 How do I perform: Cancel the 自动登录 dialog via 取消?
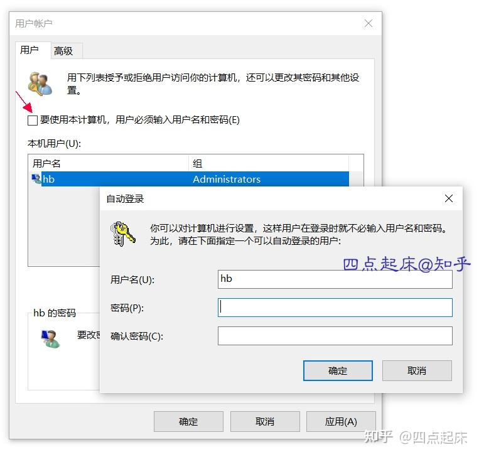(417, 370)
